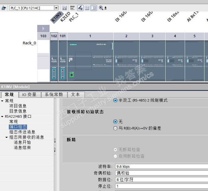Select the DI 16 module in slot 3
208x191 pixels.
[152, 61]
